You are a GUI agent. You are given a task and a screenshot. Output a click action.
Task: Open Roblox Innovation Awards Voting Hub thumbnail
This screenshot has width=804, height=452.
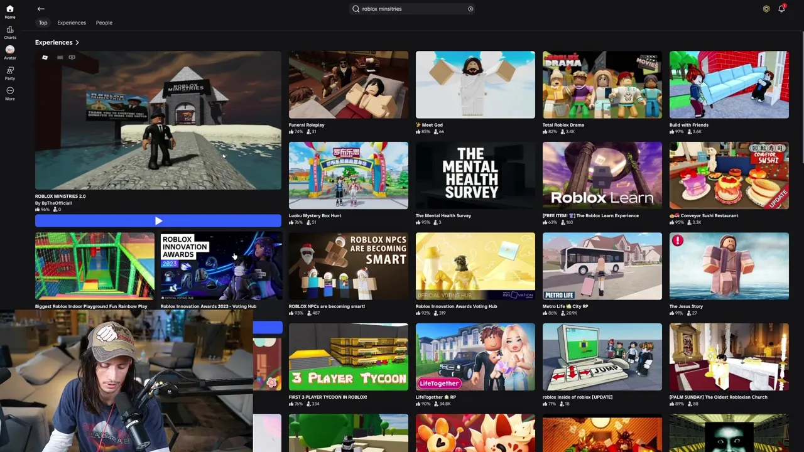(x=475, y=266)
